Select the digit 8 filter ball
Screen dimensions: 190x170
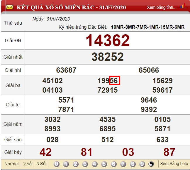(133, 164)
